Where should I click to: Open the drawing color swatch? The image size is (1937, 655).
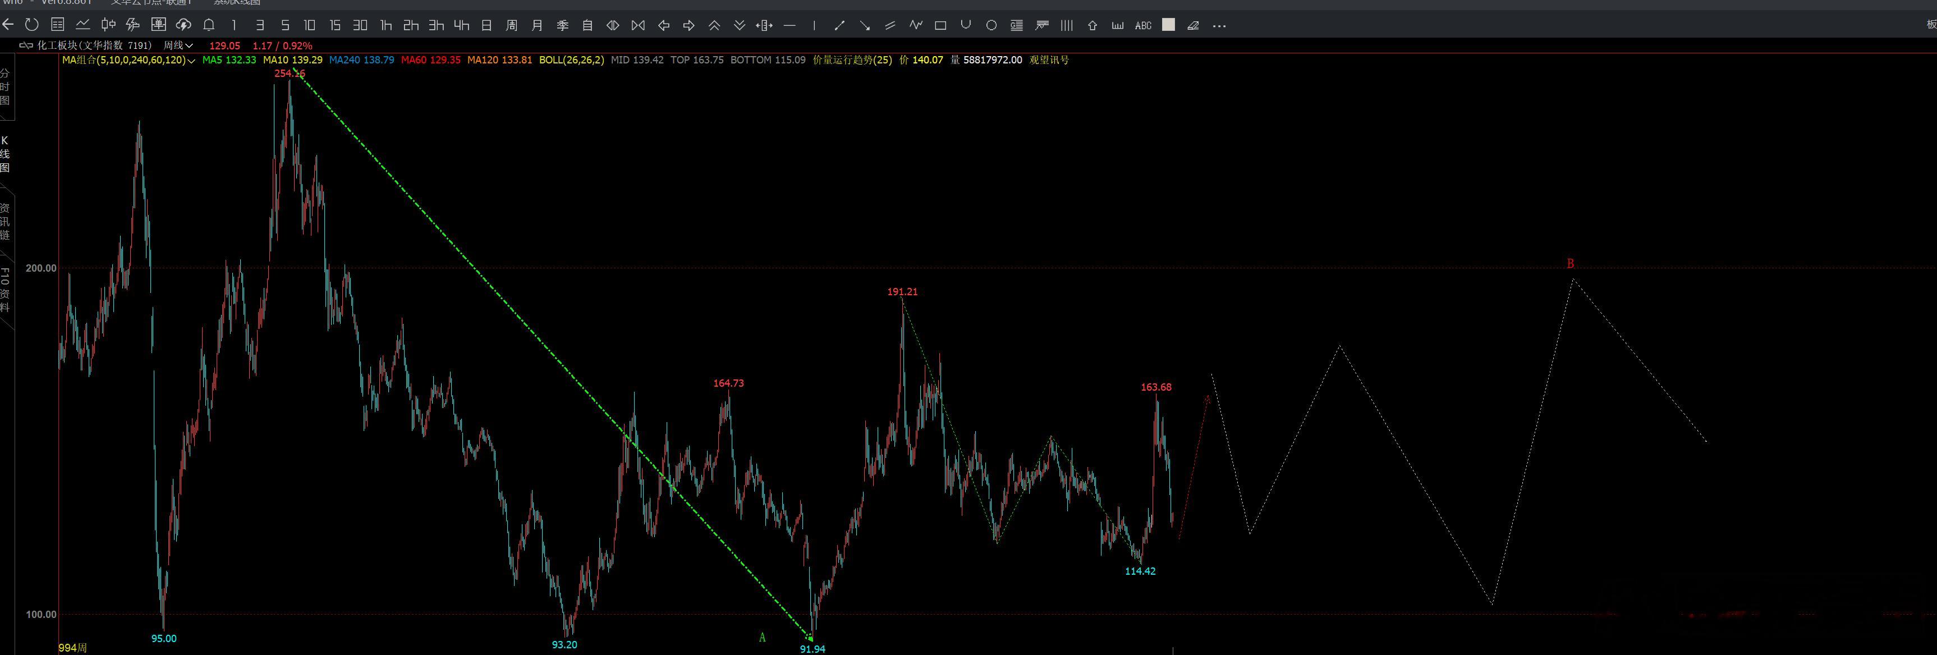coord(1168,25)
